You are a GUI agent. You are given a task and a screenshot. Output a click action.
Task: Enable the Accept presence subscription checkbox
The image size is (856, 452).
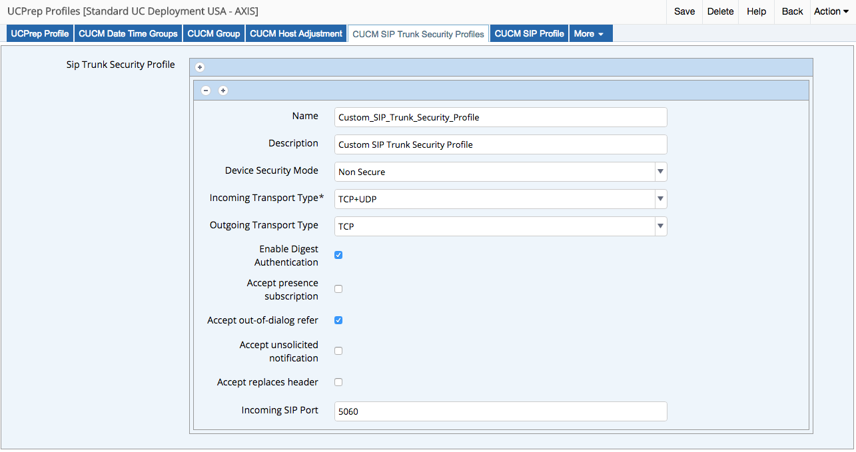[x=338, y=289]
